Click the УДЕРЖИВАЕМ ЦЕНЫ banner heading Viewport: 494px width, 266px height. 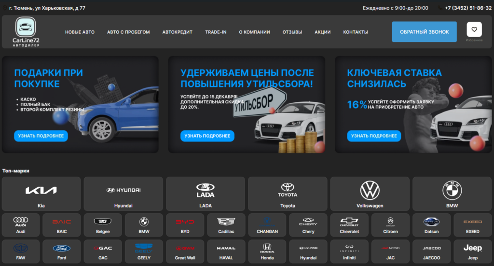coord(247,78)
